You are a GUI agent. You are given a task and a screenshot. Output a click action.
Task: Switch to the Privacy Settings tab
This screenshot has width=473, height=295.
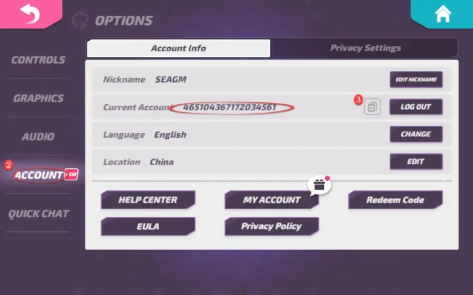pos(365,48)
